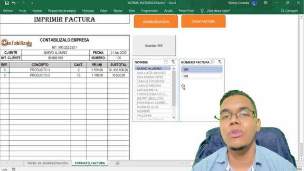The image size is (304, 171).
Task: Open the Undo history dropdown arrow
Action: pyautogui.click(x=18, y=3)
